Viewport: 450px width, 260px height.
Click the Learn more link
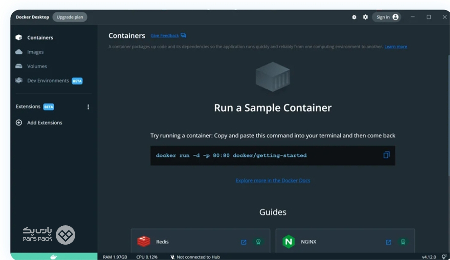pos(396,47)
